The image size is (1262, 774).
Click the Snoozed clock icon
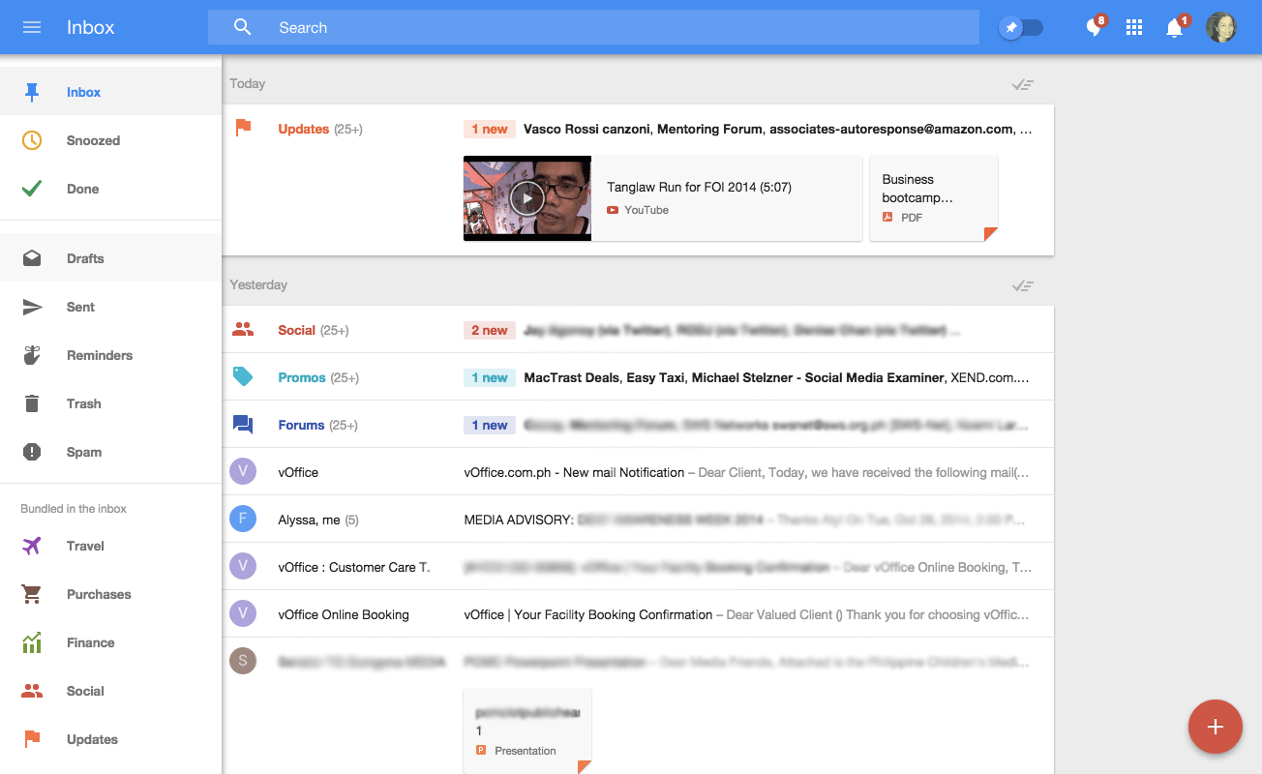32,140
